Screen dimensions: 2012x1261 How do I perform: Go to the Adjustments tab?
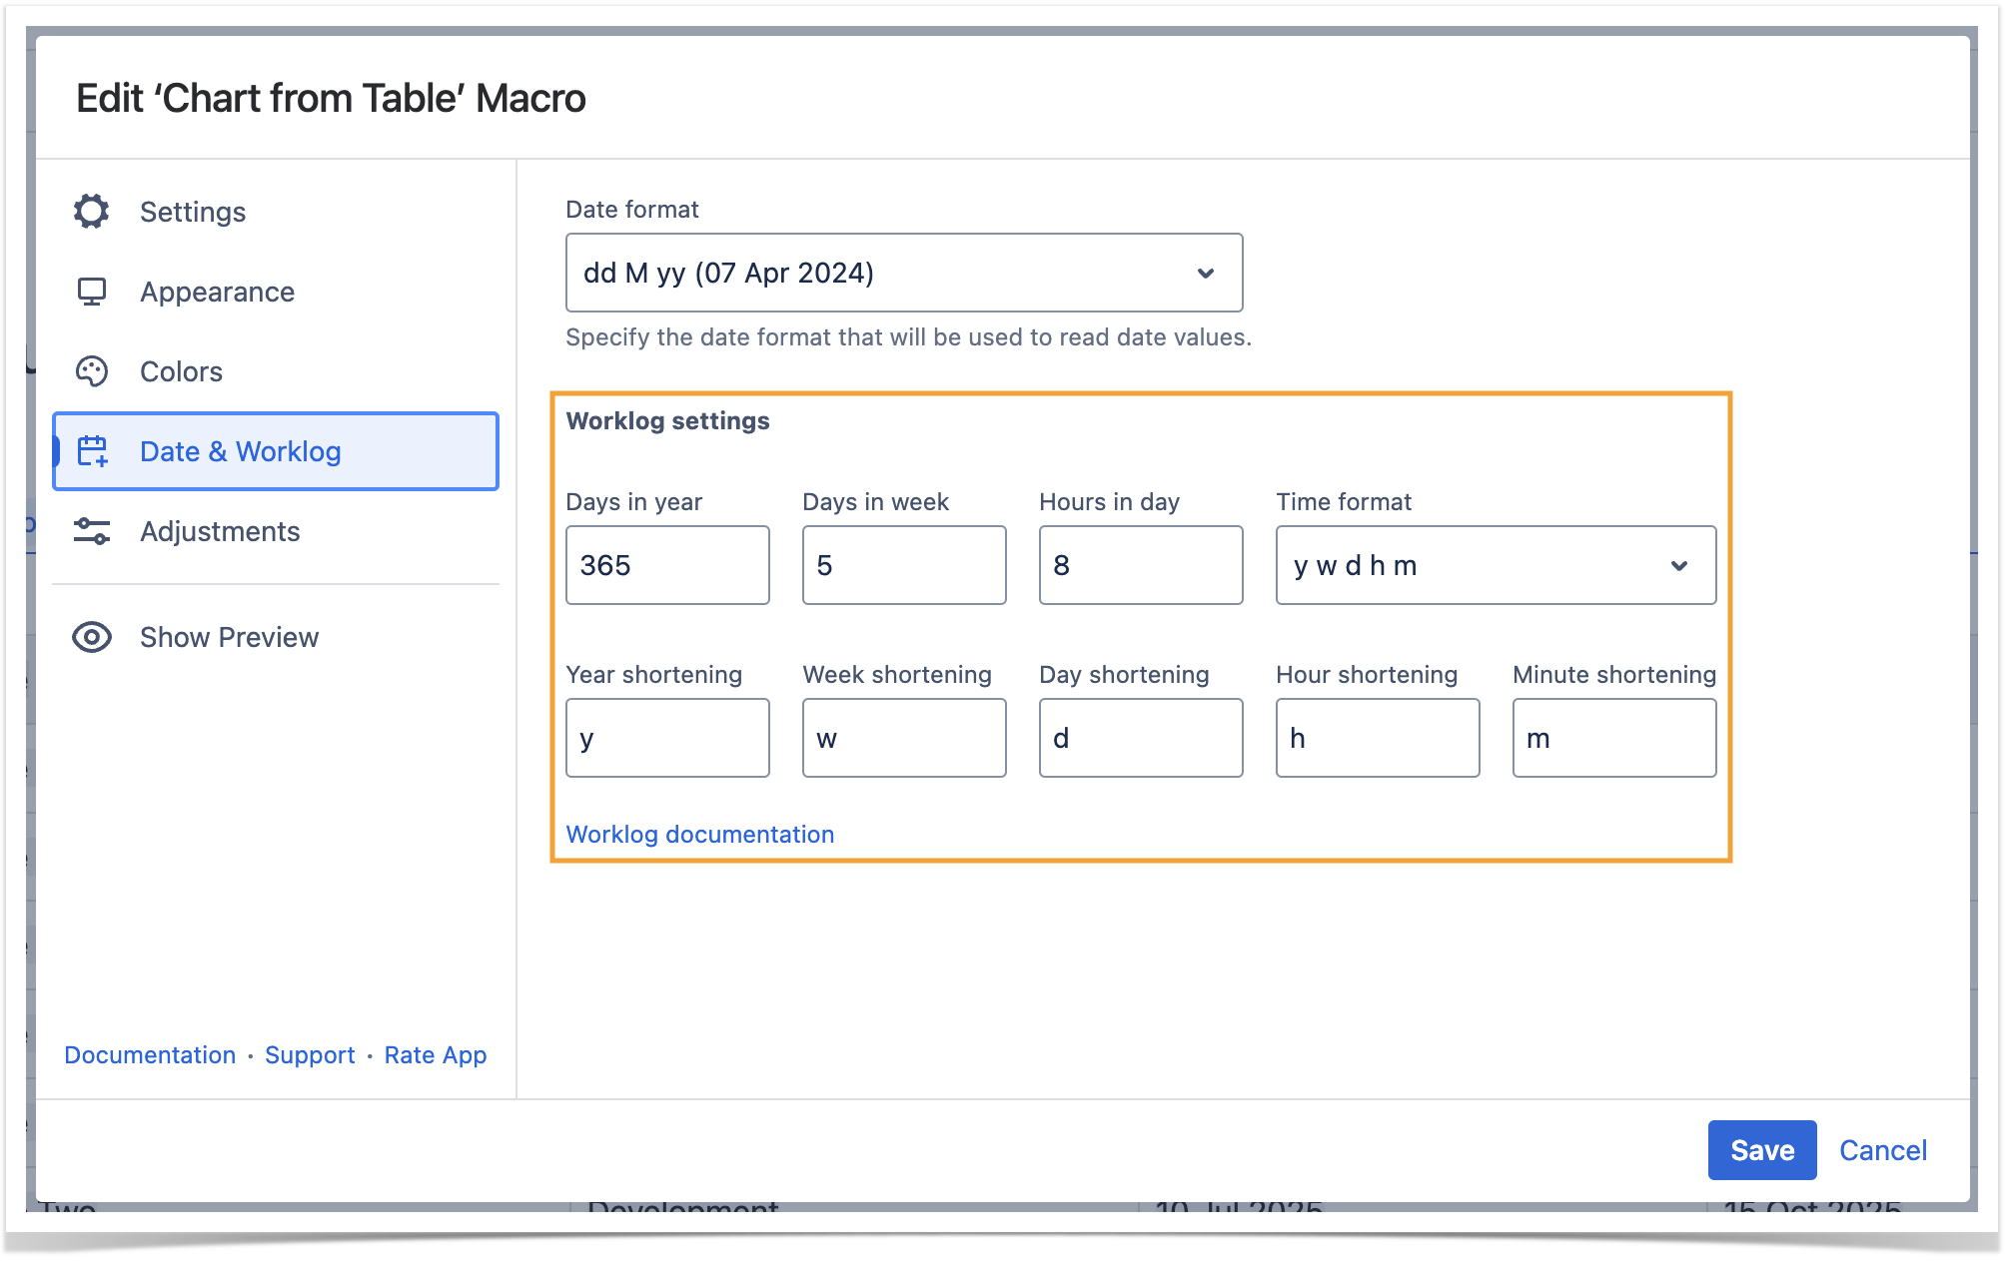220,531
